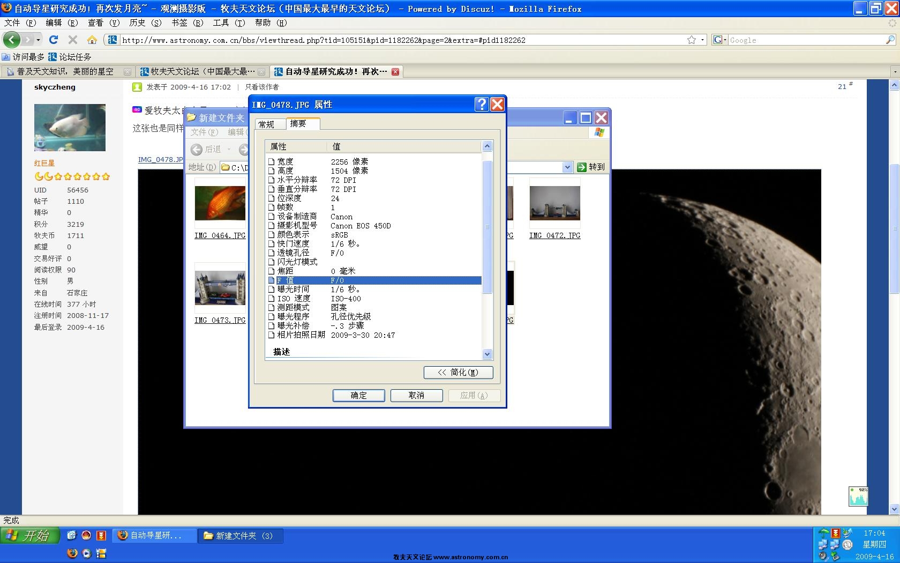Click property list scroll down arrow
The width and height of the screenshot is (900, 563).
[487, 354]
